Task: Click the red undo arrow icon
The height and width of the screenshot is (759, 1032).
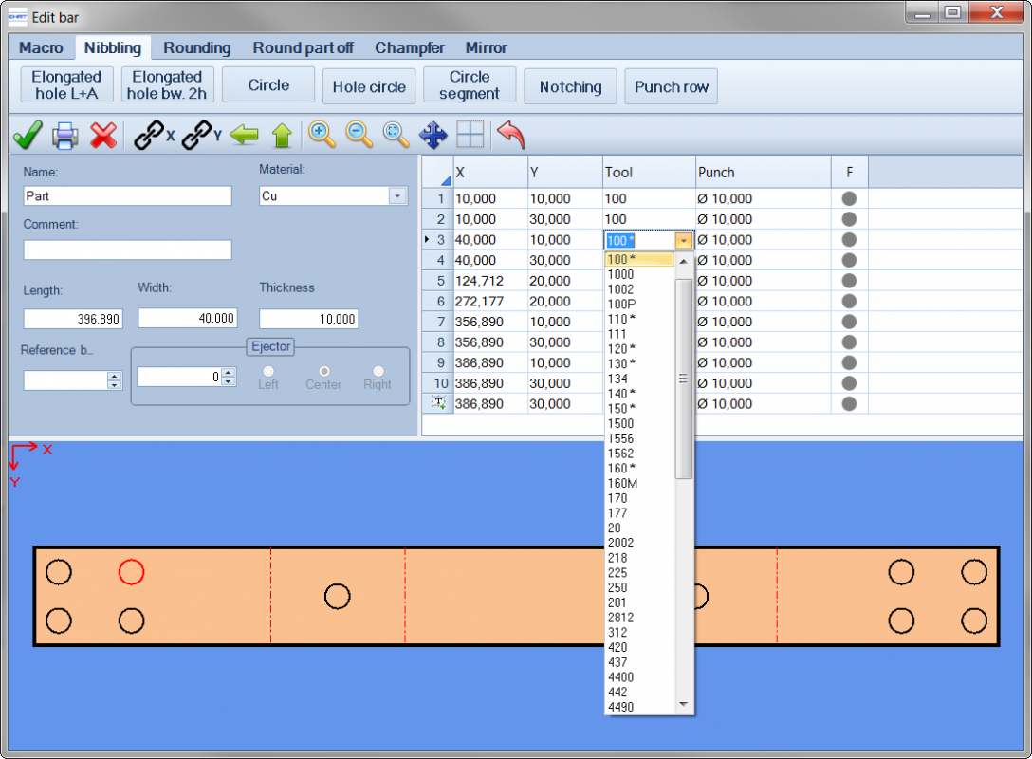Action: click(511, 135)
